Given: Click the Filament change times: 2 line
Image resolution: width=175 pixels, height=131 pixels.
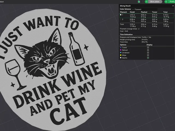Looking at the screenshot, I should [130, 29].
